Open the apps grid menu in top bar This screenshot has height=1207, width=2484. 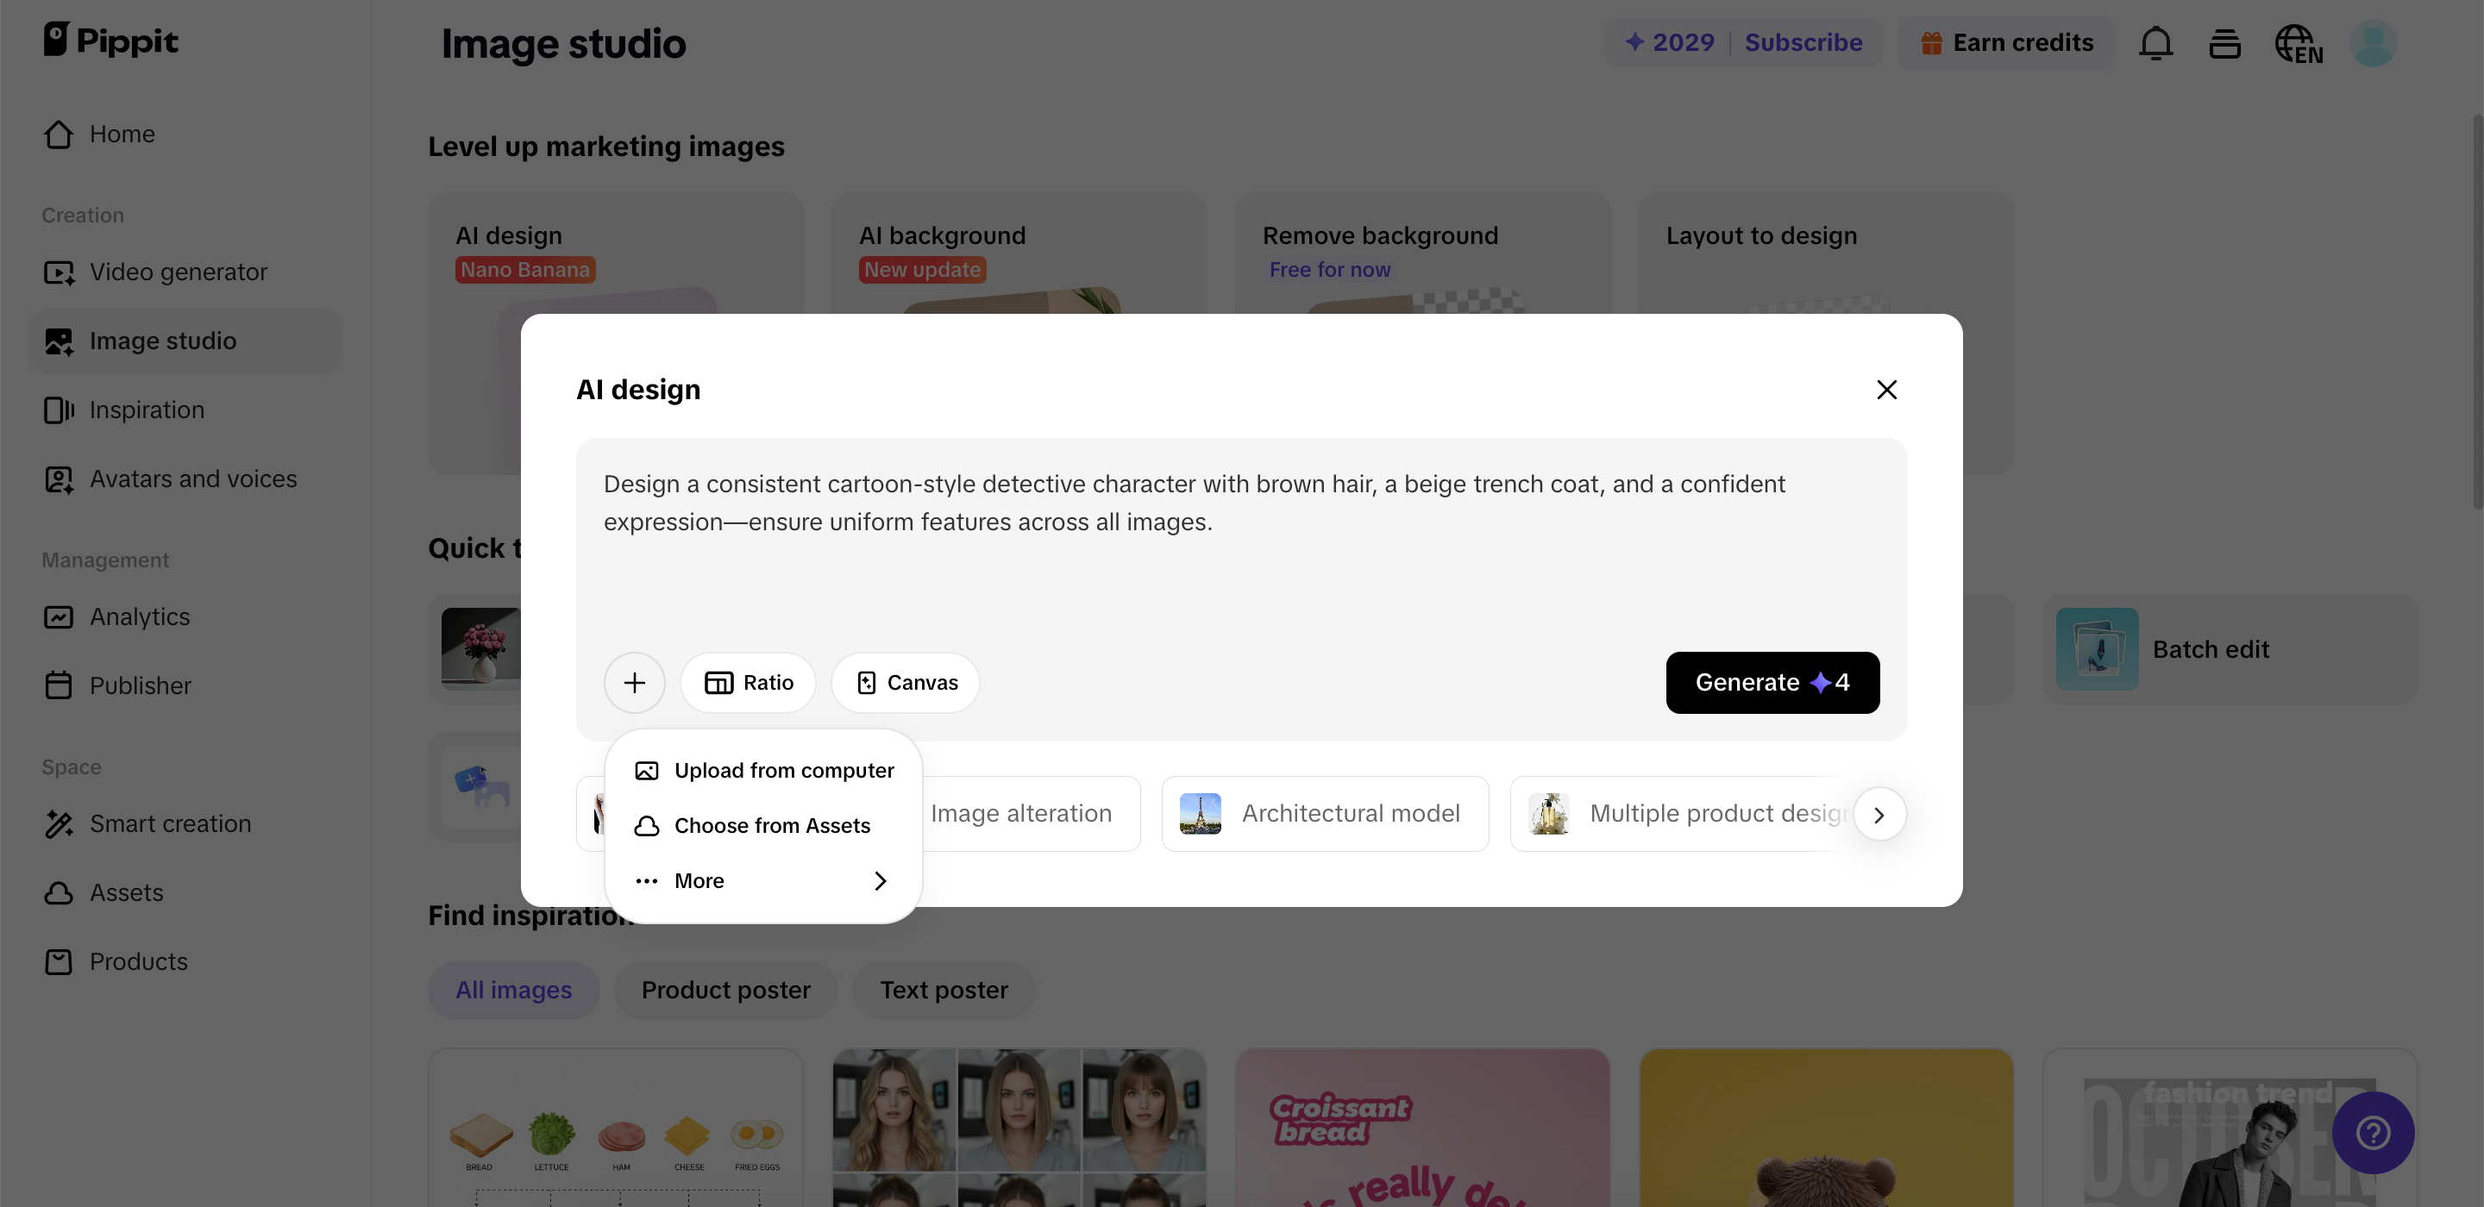[x=2224, y=42]
